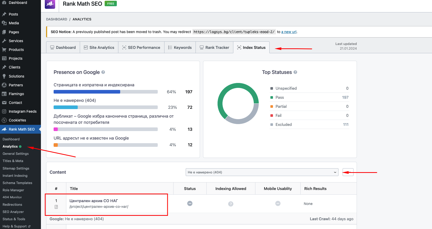The image size is (432, 229).
Task: Click the Flamingo icon in sidebar
Action: pos(4,94)
